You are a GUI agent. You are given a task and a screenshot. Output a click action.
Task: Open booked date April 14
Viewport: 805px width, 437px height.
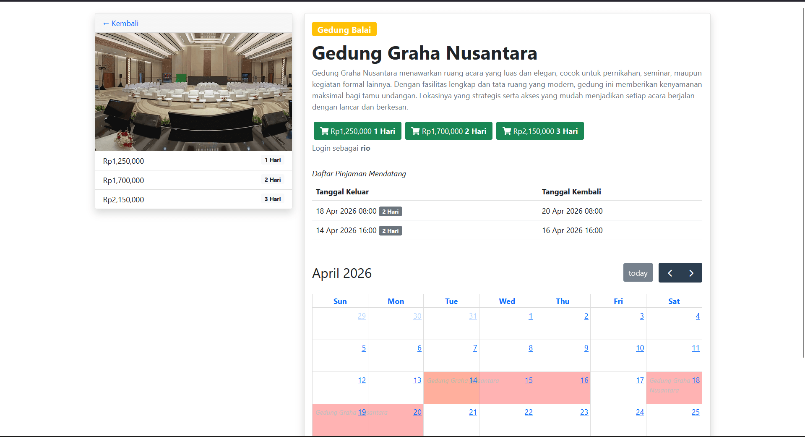click(x=473, y=380)
